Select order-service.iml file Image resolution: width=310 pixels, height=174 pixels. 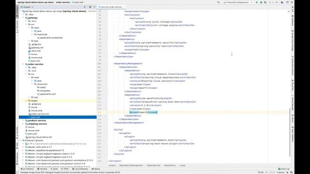click(38, 114)
